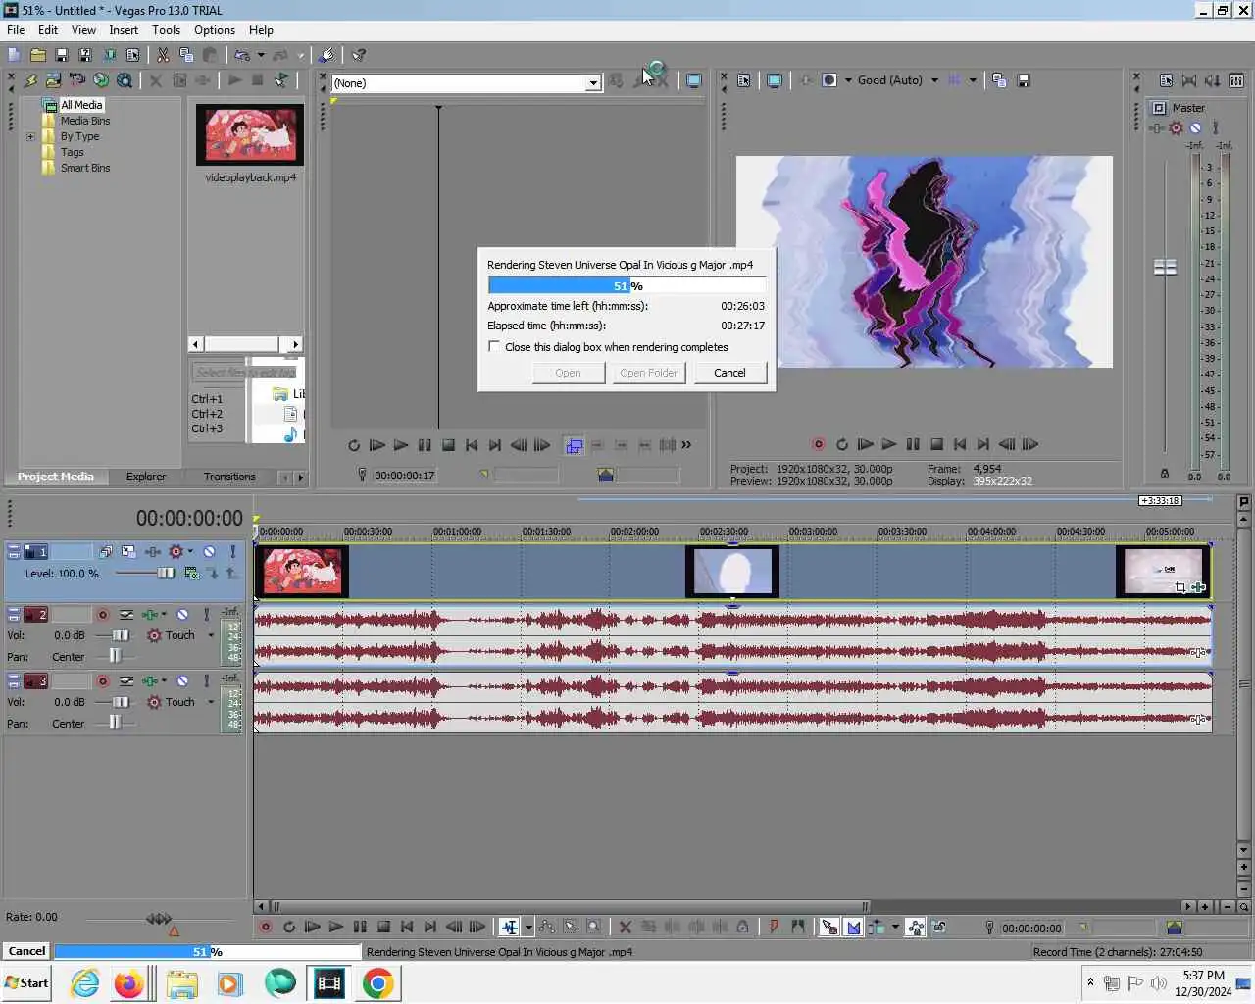1255x1004 pixels.
Task: Click the New project toolbar icon
Action: pos(14,55)
